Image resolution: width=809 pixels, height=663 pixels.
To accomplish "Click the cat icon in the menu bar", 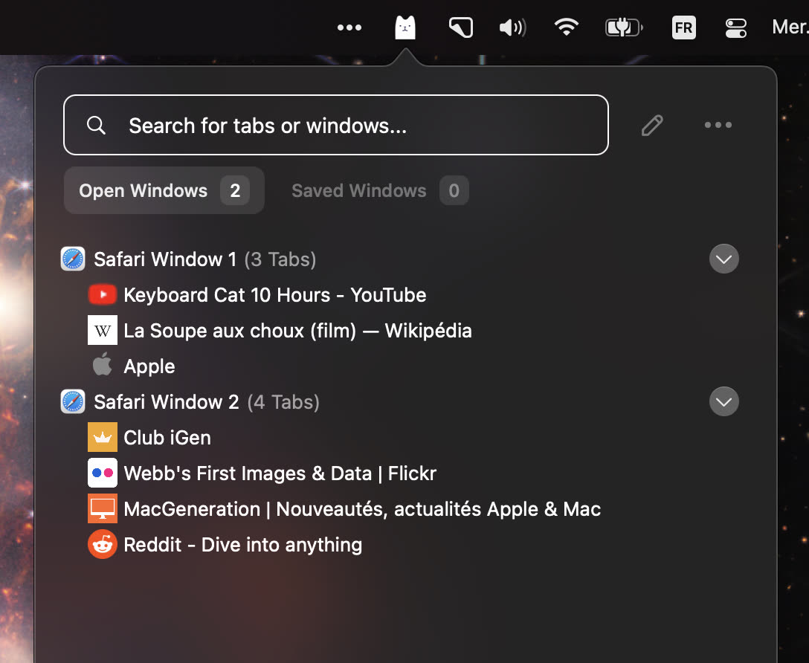I will (405, 28).
